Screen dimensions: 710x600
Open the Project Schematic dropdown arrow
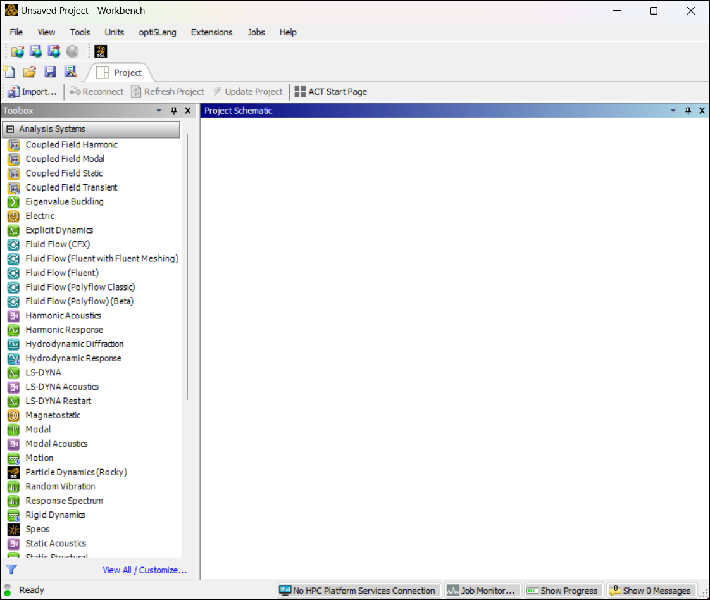pyautogui.click(x=673, y=111)
